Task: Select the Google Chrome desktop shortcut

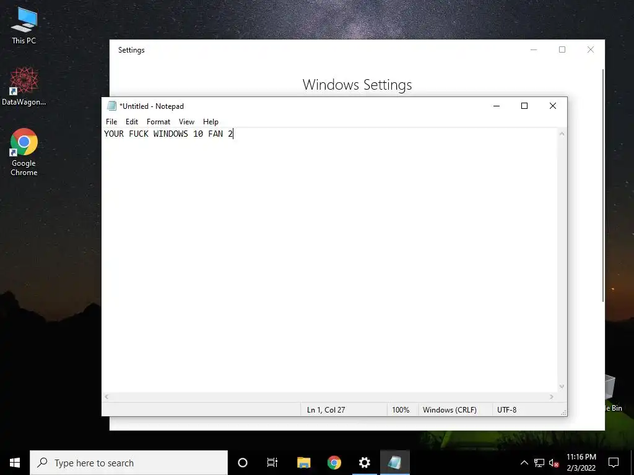Action: 24,152
